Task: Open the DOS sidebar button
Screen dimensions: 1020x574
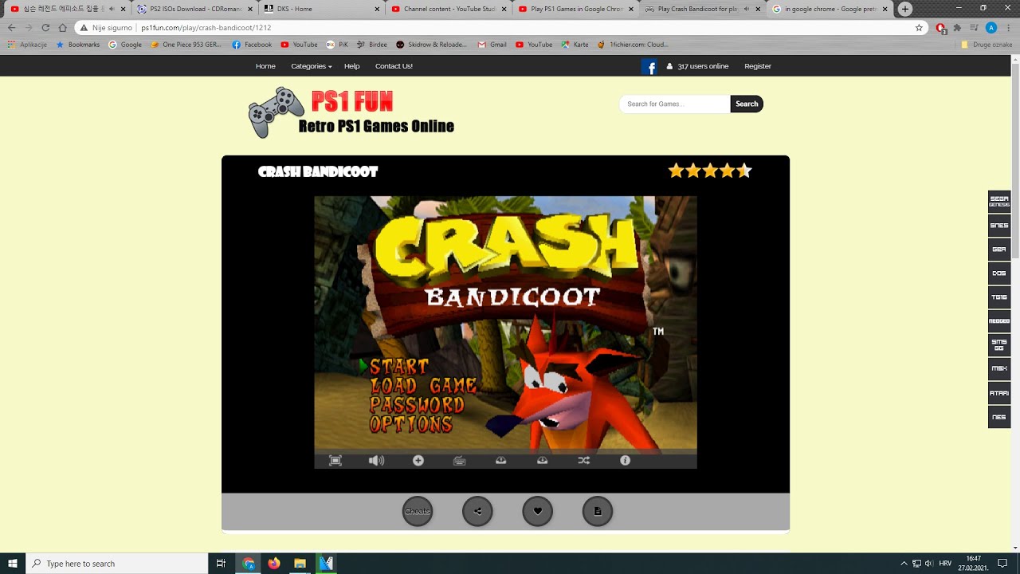Action: pos(999,273)
